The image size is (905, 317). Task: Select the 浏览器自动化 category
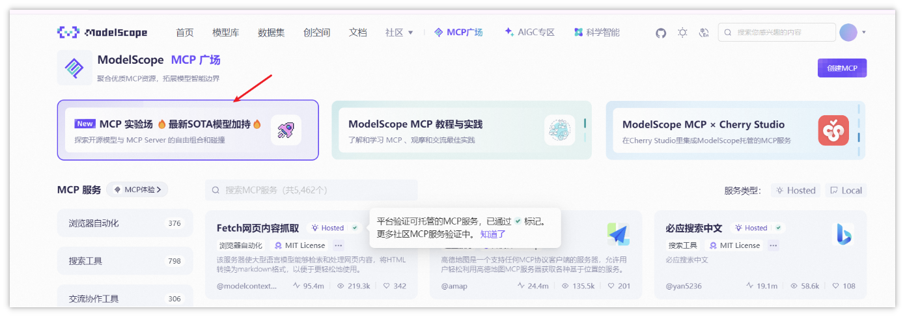tap(125, 223)
